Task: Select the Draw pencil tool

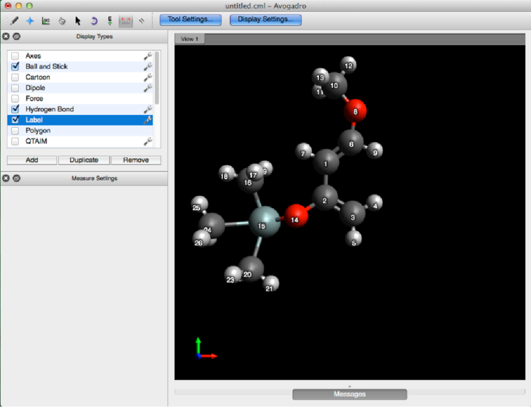Action: coord(14,20)
